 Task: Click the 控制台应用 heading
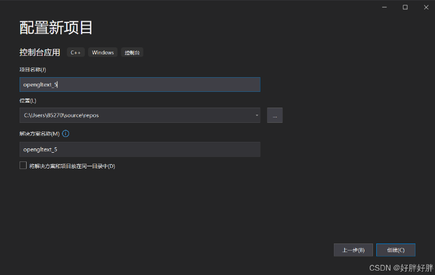(40, 52)
